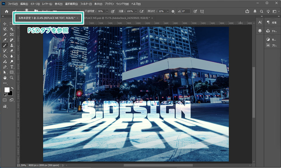The width and height of the screenshot is (281, 168).
Task: Pick the Eyedropper tool
Action: click(x=5, y=40)
